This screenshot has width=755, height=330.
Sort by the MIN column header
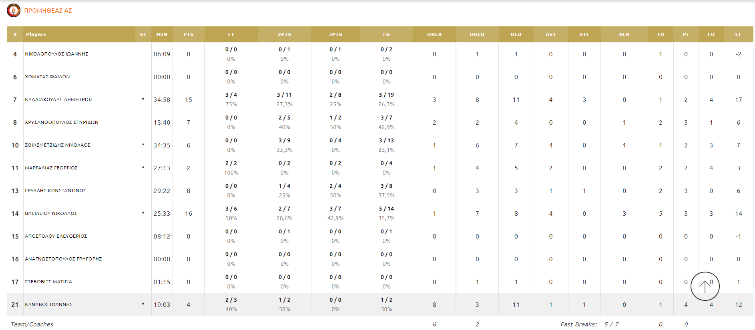point(162,34)
